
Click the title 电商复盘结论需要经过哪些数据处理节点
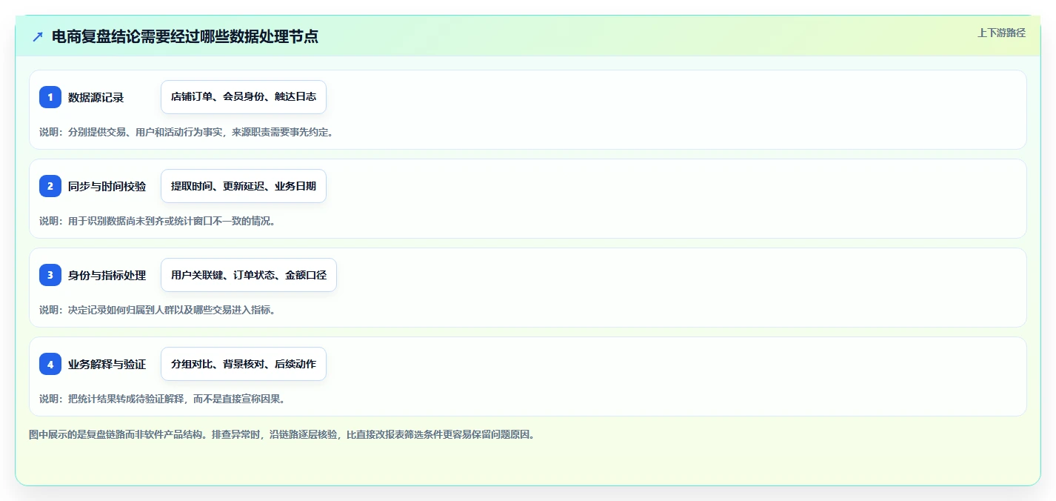click(x=185, y=36)
